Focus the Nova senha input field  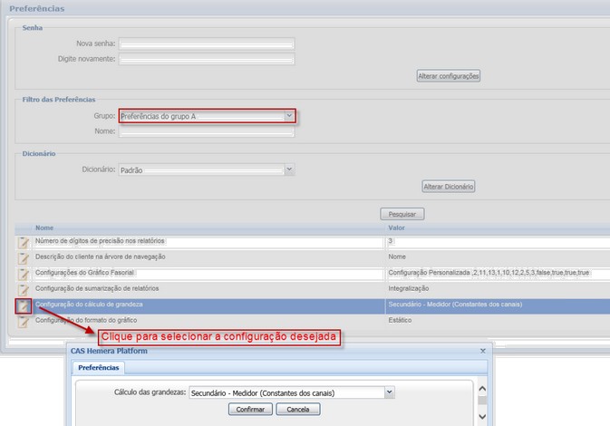pyautogui.click(x=206, y=44)
